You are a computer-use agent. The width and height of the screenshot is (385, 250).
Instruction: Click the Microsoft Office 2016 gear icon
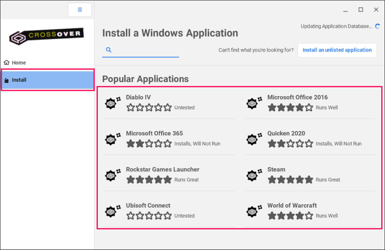coord(254,102)
